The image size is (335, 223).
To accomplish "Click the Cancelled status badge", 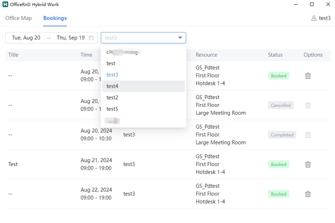I will pos(281,105).
